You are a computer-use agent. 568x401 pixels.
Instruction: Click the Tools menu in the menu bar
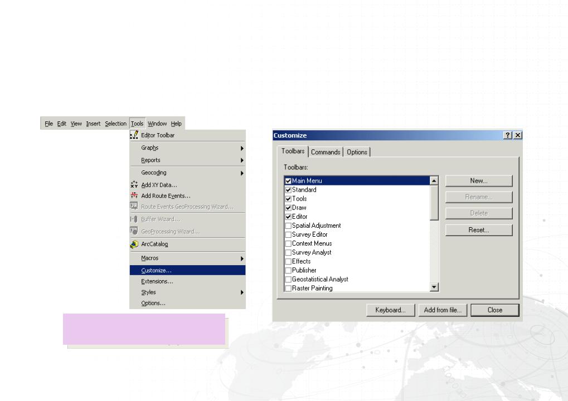tap(137, 124)
